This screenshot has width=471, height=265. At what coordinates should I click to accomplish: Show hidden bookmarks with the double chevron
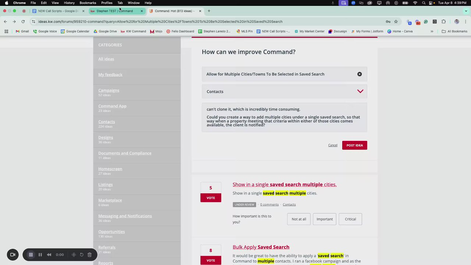pos(432,31)
